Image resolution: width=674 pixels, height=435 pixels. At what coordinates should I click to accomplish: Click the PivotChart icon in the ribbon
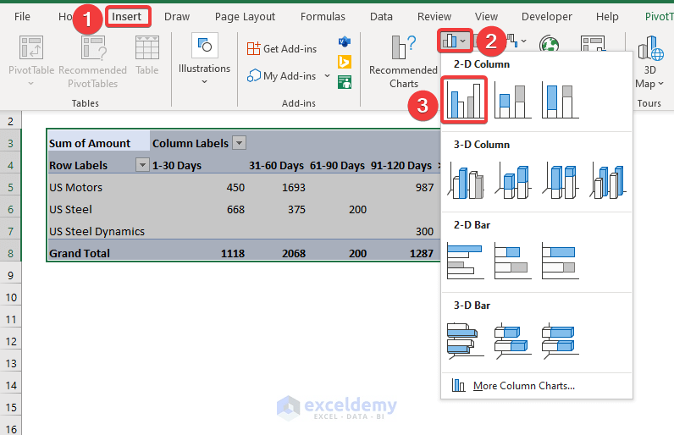593,43
